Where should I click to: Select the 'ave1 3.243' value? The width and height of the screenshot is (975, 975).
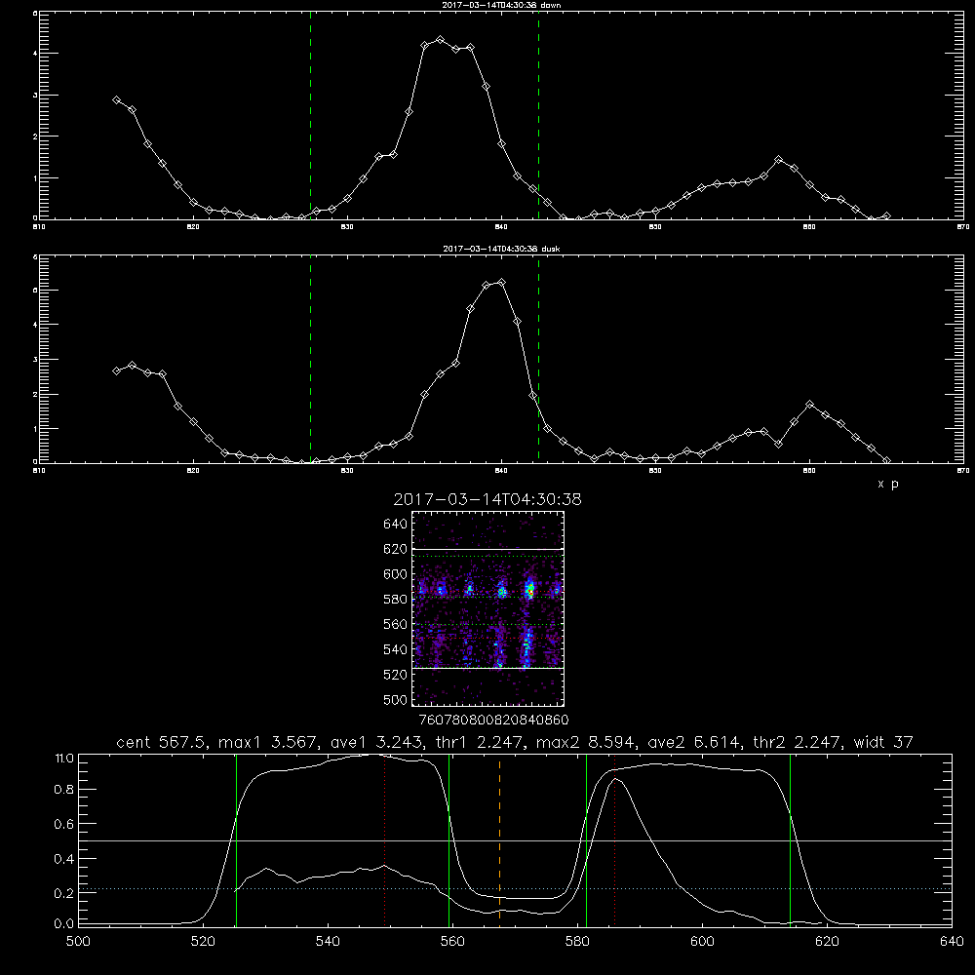click(x=376, y=742)
